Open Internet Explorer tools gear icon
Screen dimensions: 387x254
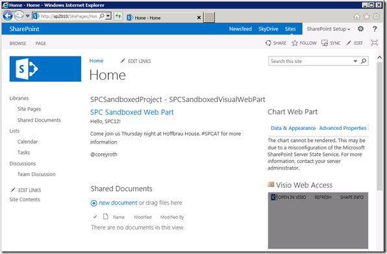376,16
